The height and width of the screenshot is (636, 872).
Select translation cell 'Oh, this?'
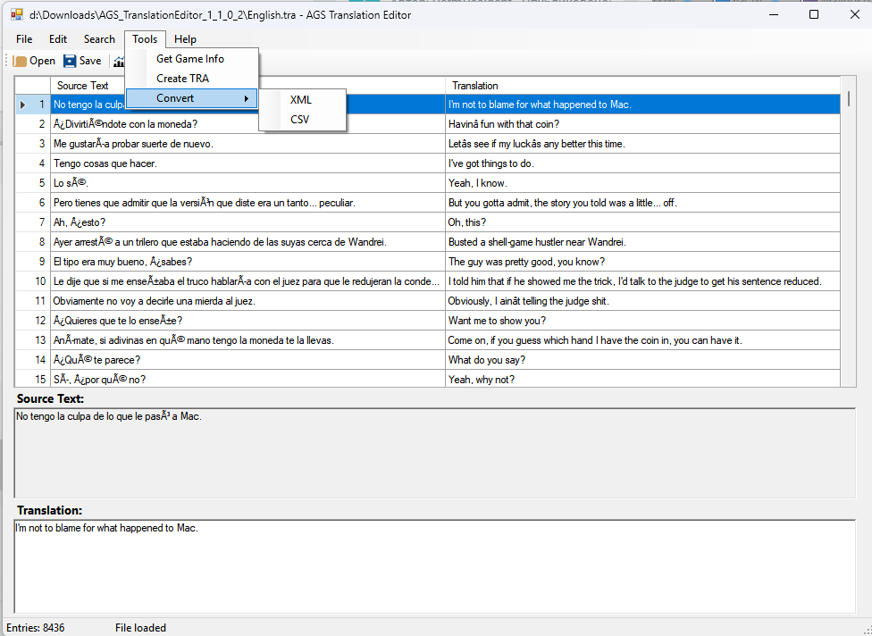point(643,222)
